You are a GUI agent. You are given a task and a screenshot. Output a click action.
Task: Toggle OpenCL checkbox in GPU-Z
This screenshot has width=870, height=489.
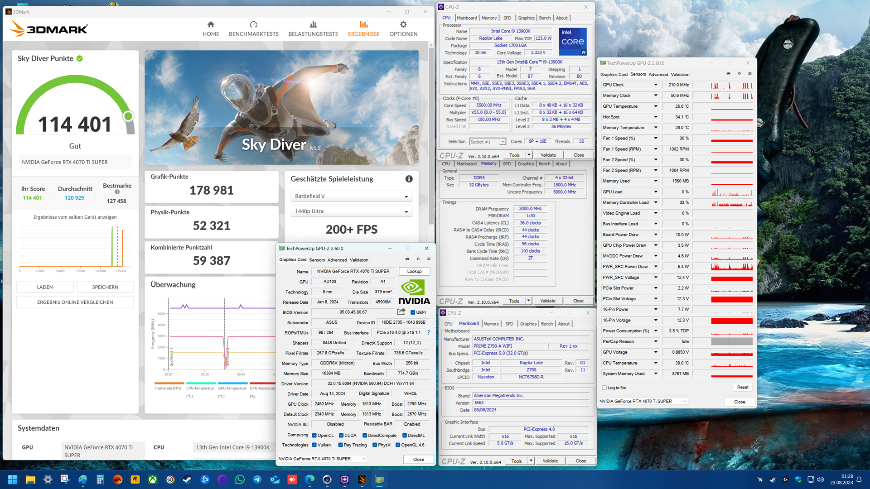[314, 436]
